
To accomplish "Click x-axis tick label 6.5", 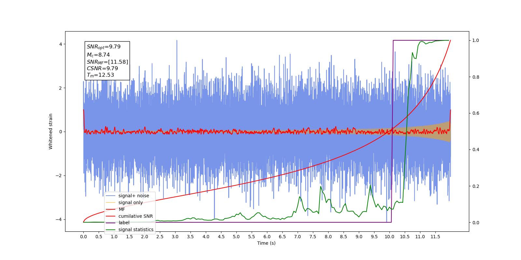I will pos(282,237).
